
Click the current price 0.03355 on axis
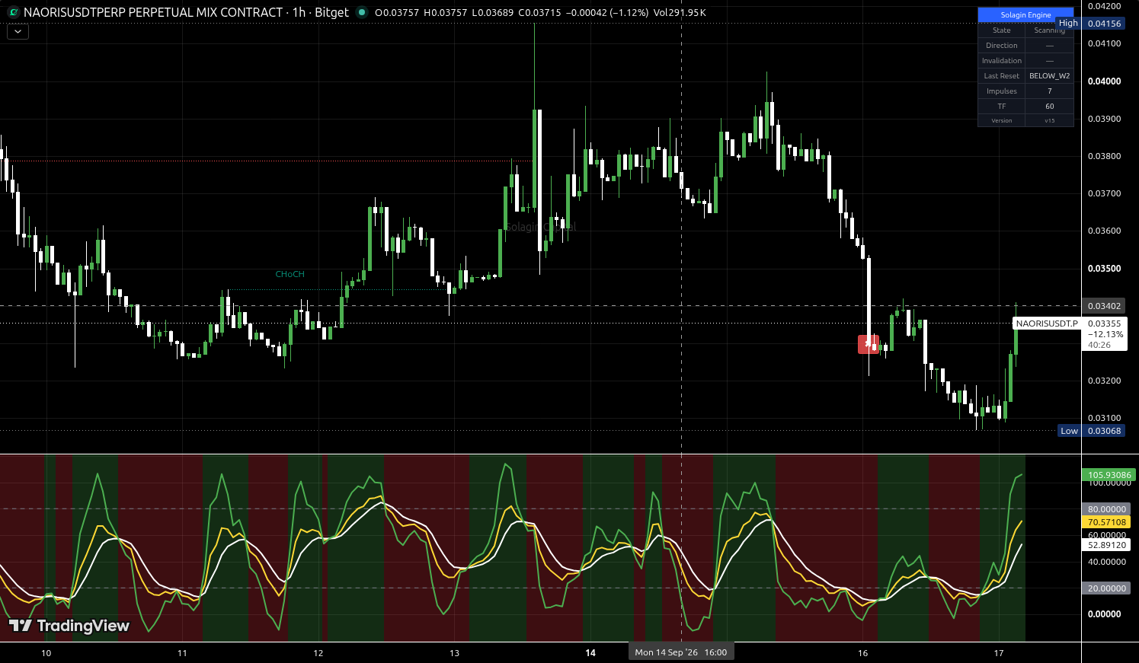tap(1104, 324)
